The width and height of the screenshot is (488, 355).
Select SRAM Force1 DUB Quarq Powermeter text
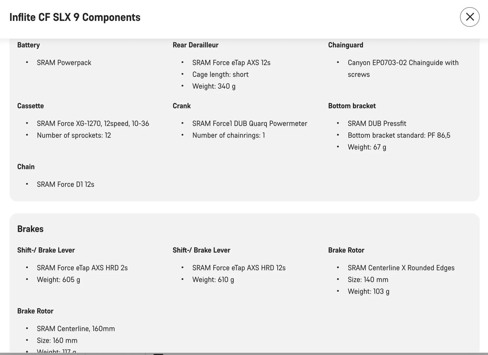(x=250, y=124)
